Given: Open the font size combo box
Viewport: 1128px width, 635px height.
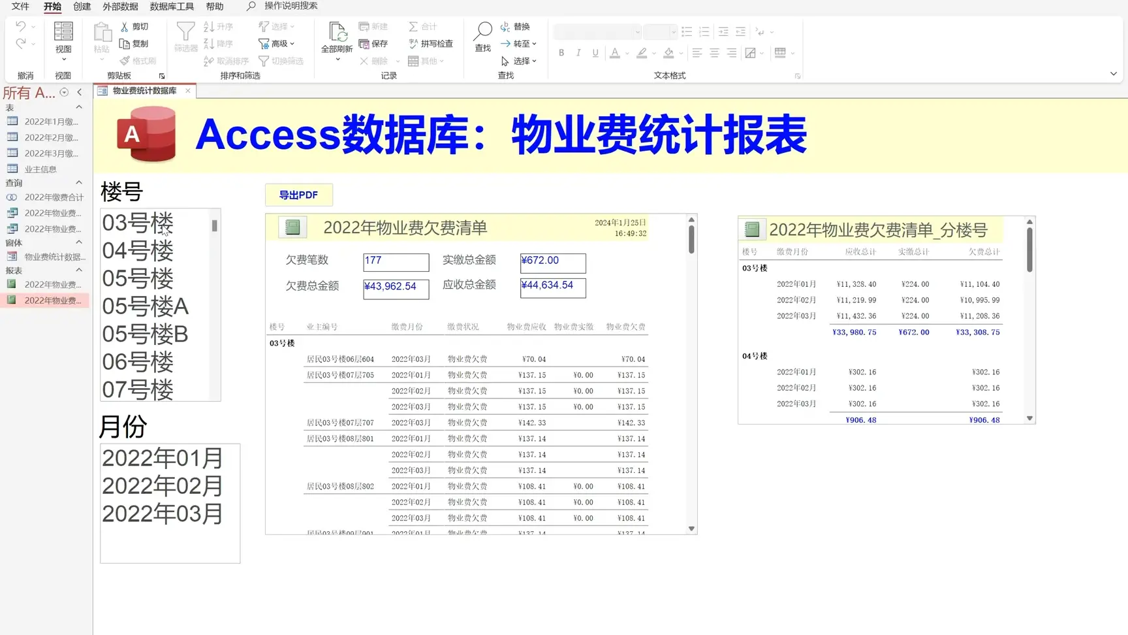Looking at the screenshot, I should pyautogui.click(x=660, y=31).
